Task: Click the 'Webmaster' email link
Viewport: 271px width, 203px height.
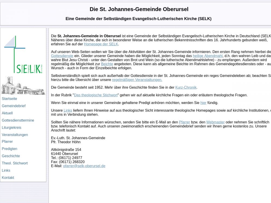Action: coord(215,122)
